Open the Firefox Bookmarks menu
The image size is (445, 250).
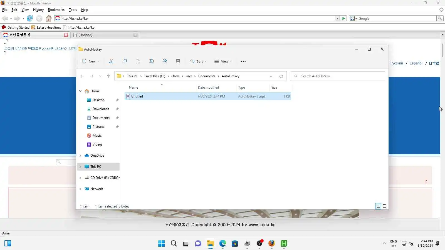coord(56,10)
